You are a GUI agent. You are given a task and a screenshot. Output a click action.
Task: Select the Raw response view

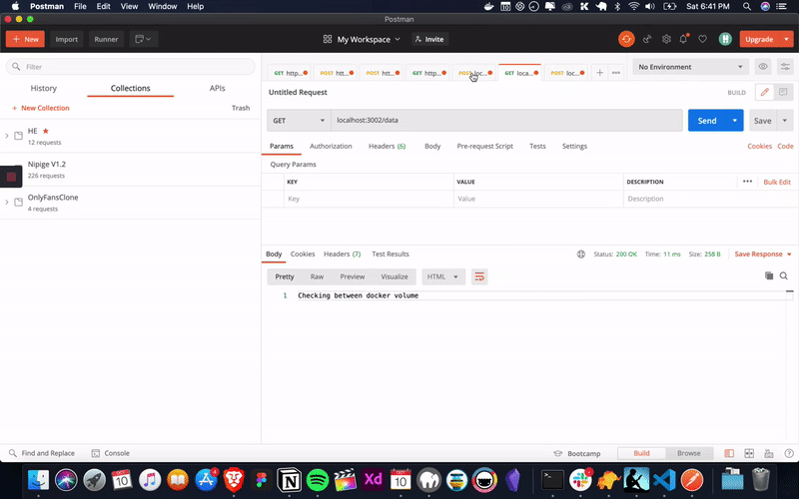tap(317, 276)
